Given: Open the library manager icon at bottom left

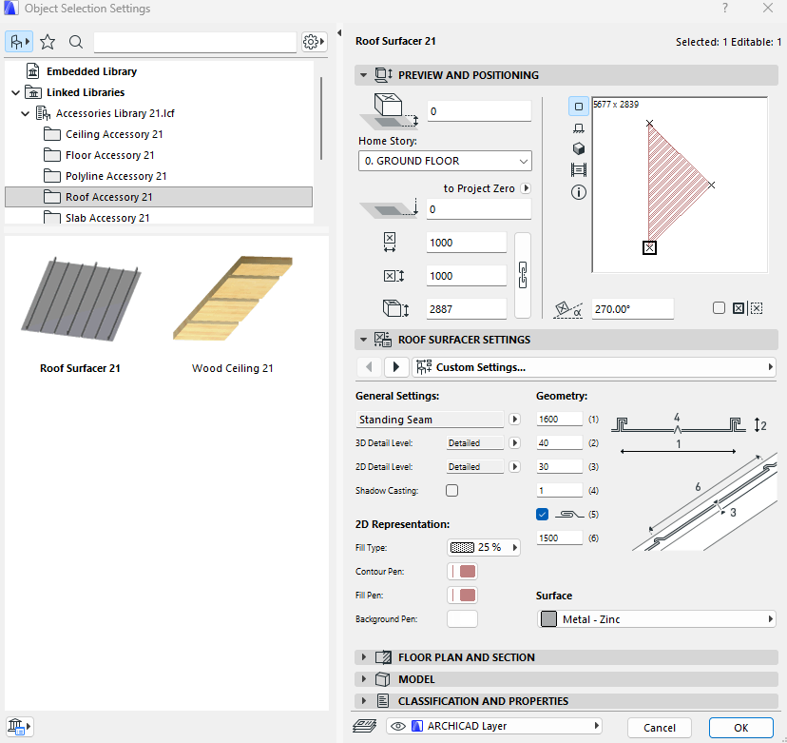Looking at the screenshot, I should (x=19, y=727).
